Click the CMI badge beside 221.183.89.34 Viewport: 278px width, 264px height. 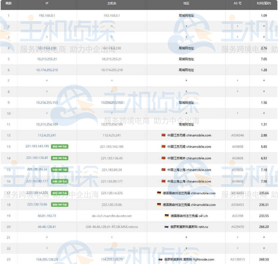tap(60, 170)
